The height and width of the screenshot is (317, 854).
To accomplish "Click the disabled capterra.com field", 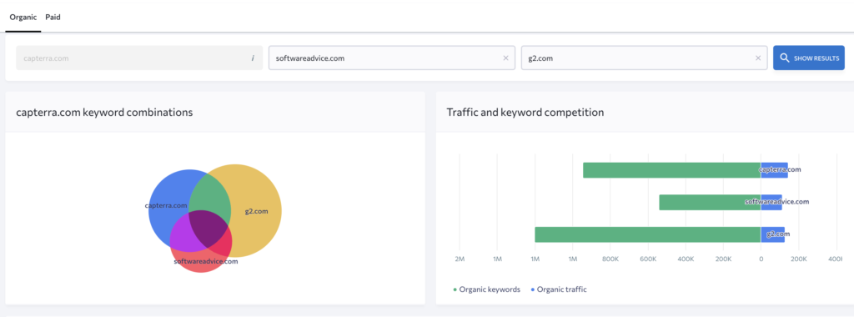I will tap(139, 58).
